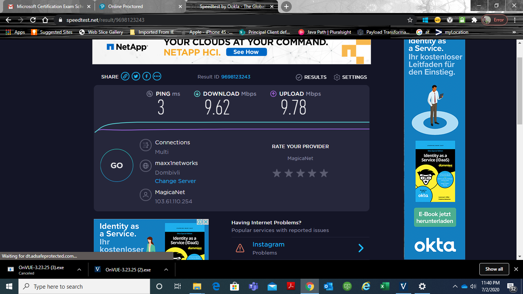This screenshot has width=523, height=294.
Task: Share the result on Facebook
Action: [x=146, y=77]
